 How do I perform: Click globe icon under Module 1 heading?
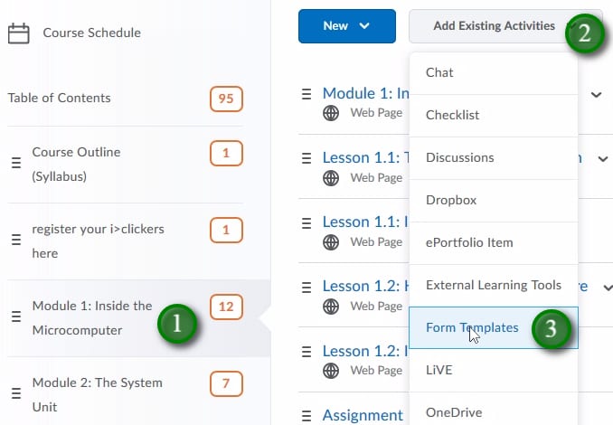(331, 113)
